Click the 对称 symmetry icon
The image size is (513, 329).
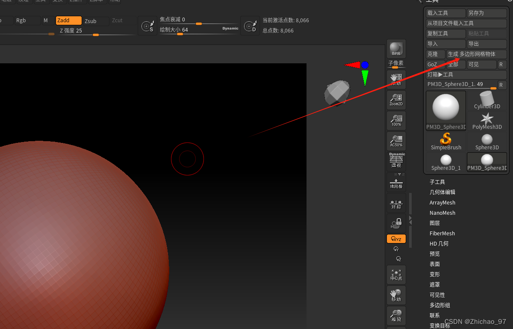click(396, 203)
